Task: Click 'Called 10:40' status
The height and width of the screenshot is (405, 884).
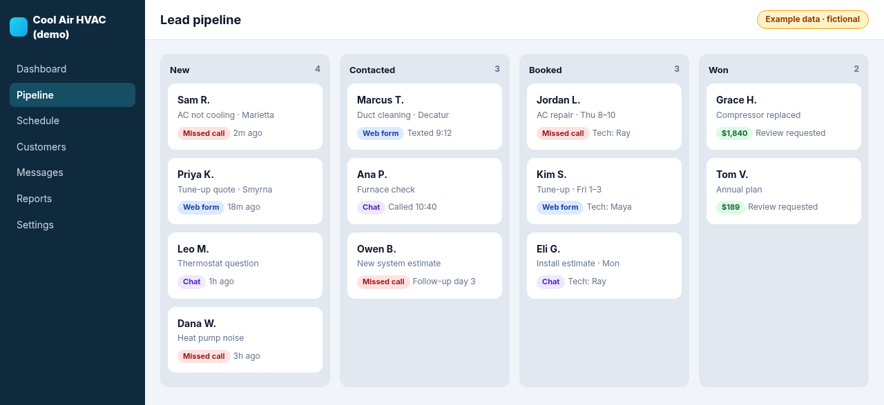Action: (x=412, y=207)
